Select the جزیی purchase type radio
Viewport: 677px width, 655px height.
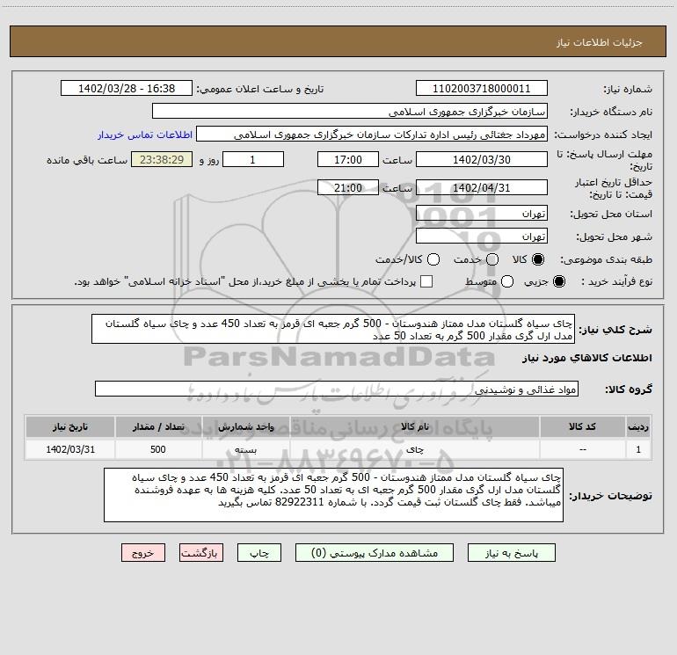558,281
